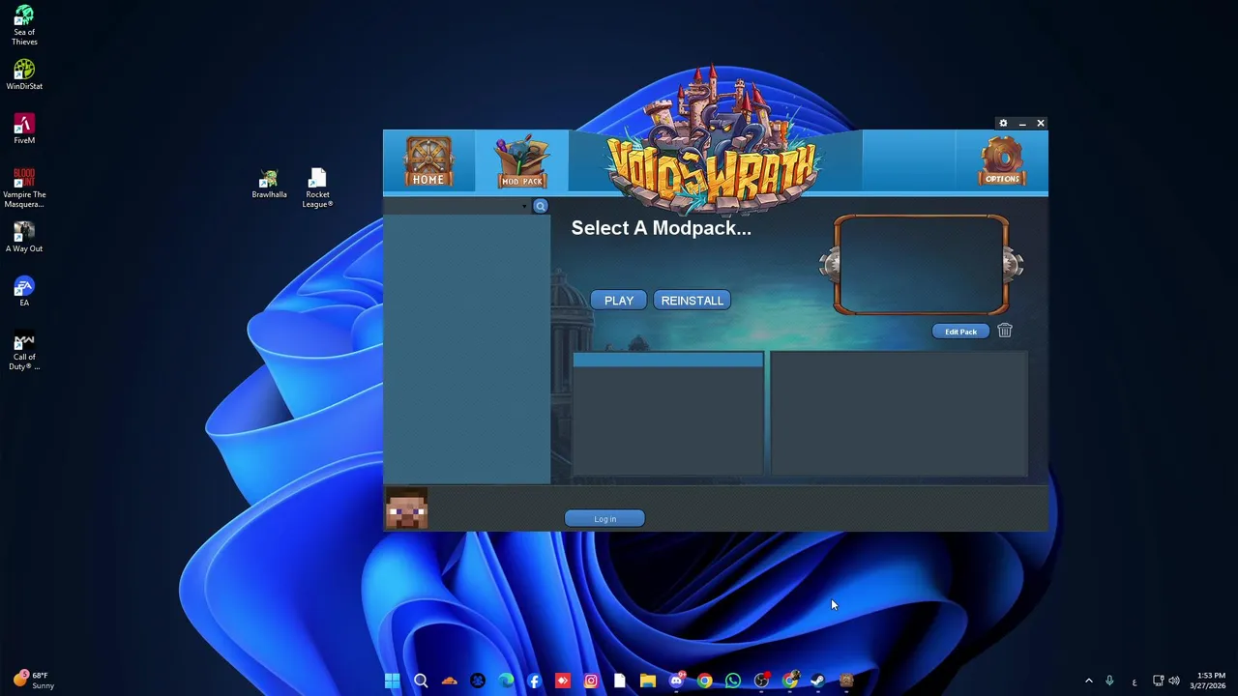Expand the small dropdown arrow beside search
This screenshot has height=696, width=1238.
(525, 206)
